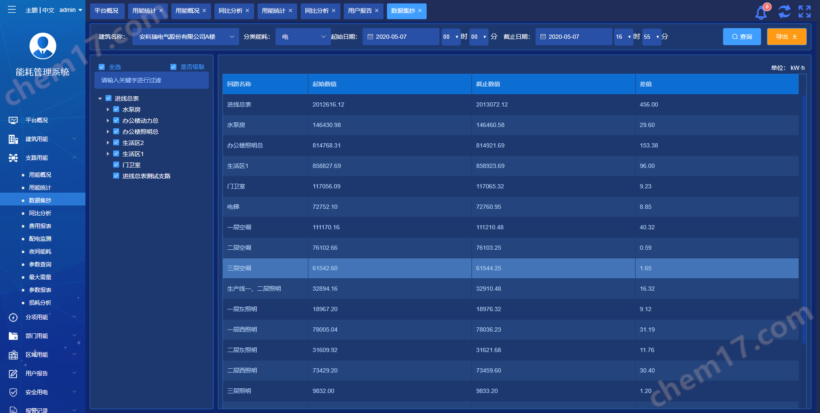Click the 建筑用能 building icon
820x413 pixels.
(x=13, y=139)
